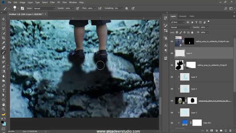The image size is (236, 133).
Task: Select the Zoom tool
Action: coord(3,109)
